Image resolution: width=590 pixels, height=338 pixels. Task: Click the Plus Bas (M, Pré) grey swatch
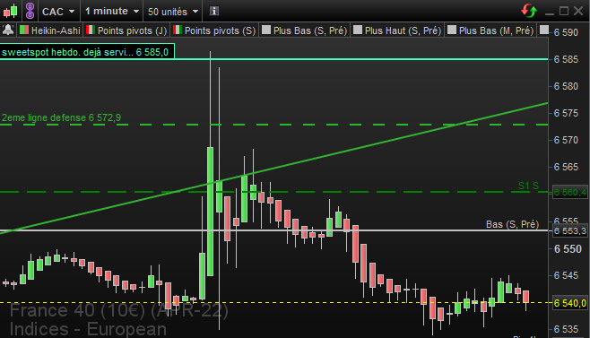[452, 30]
